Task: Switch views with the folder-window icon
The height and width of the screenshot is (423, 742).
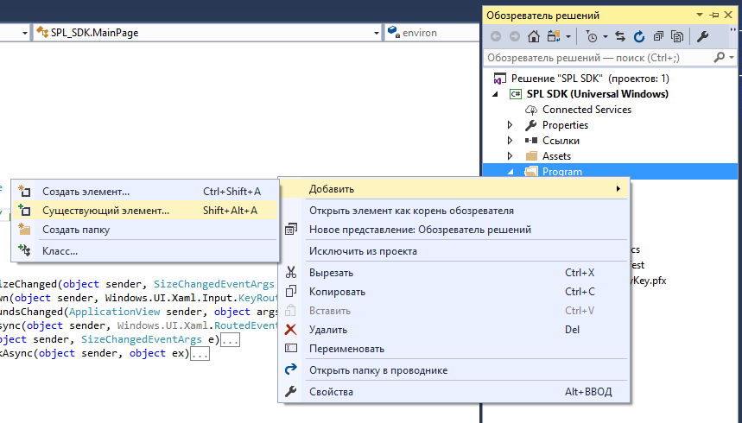Action: (x=554, y=36)
